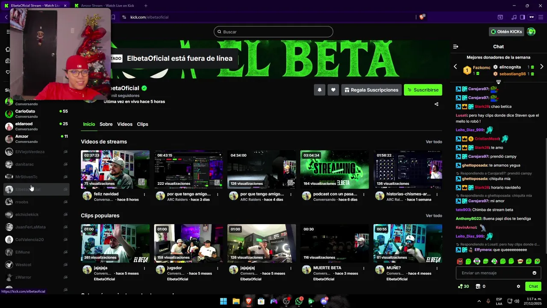The height and width of the screenshot is (308, 547).
Task: Open WhatsApp from the taskbar
Action: pyautogui.click(x=299, y=301)
